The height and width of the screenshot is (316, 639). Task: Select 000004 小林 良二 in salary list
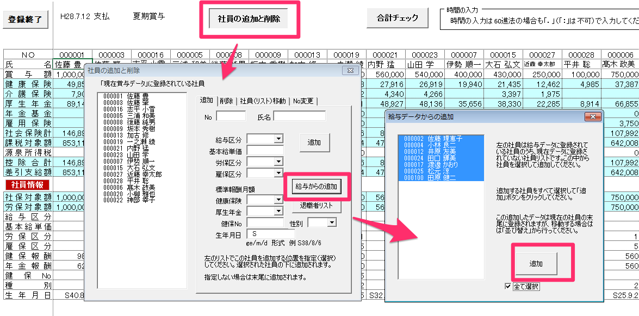(x=441, y=145)
